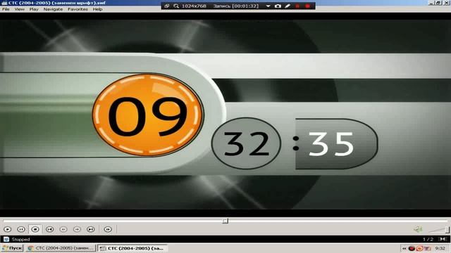This screenshot has height=253, width=451.
Task: Click the Stopped status text
Action: (20, 239)
